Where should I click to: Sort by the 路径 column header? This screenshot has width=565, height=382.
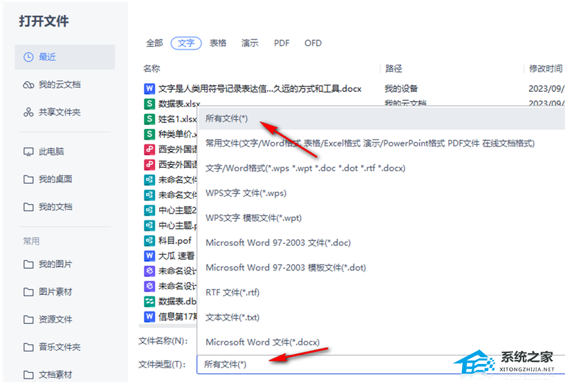[393, 68]
